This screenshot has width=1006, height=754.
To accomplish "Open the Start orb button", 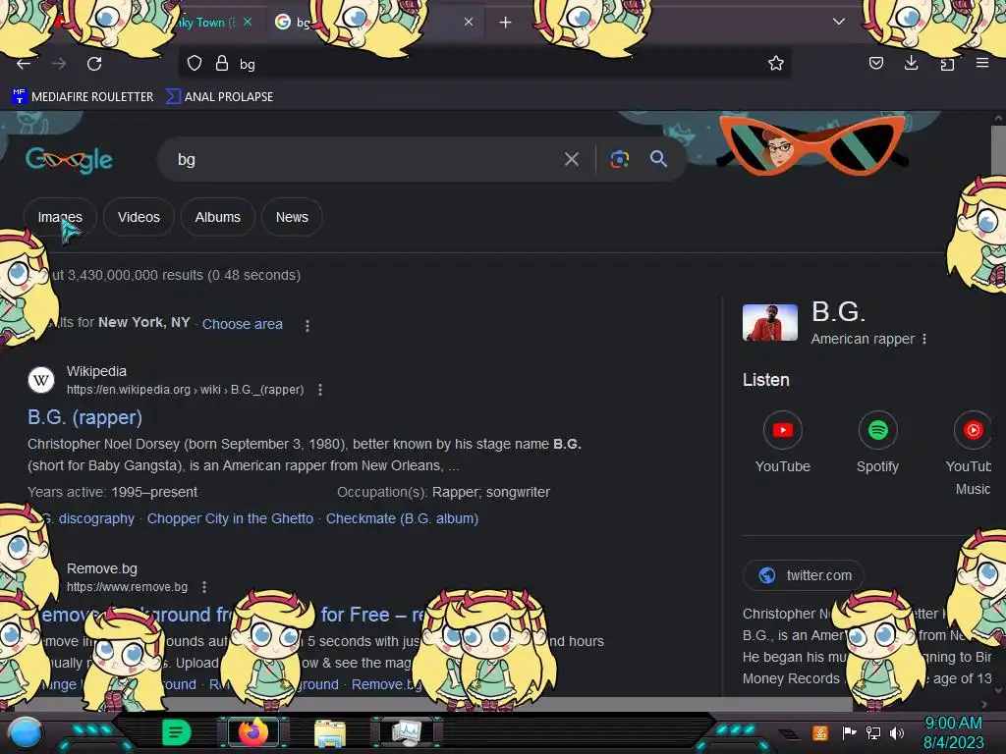I will 25,732.
